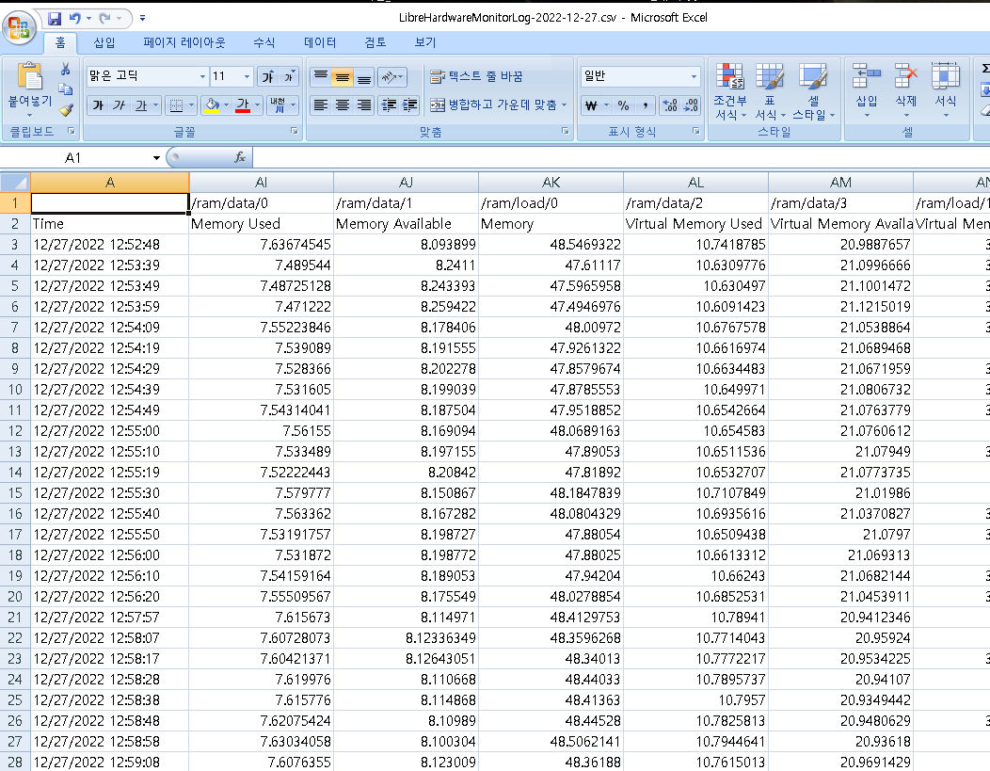
Task: Apply comma style number format
Action: [x=645, y=105]
